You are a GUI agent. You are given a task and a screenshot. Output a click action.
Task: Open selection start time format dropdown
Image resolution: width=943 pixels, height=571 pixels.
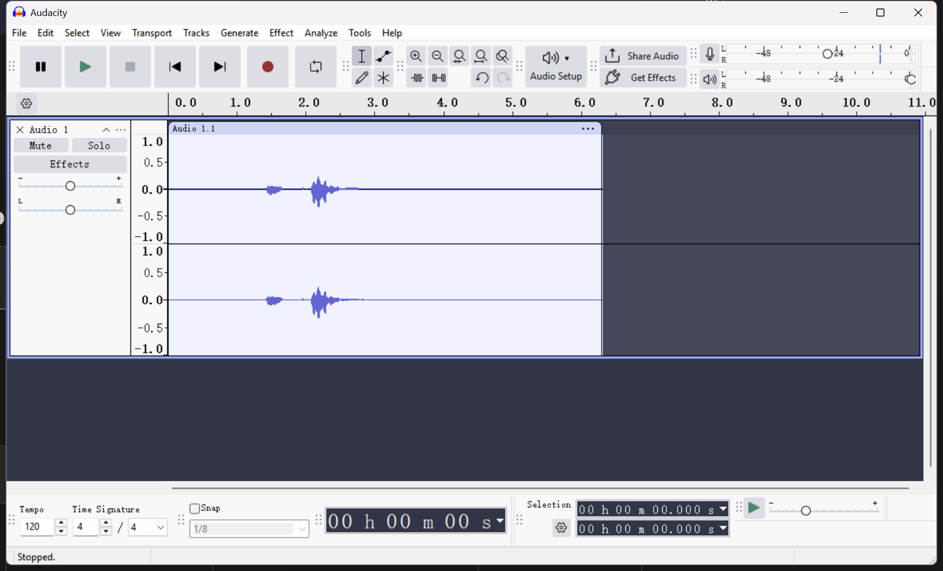click(x=723, y=510)
